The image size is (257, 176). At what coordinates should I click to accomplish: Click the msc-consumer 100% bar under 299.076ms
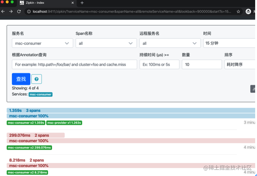131,141
